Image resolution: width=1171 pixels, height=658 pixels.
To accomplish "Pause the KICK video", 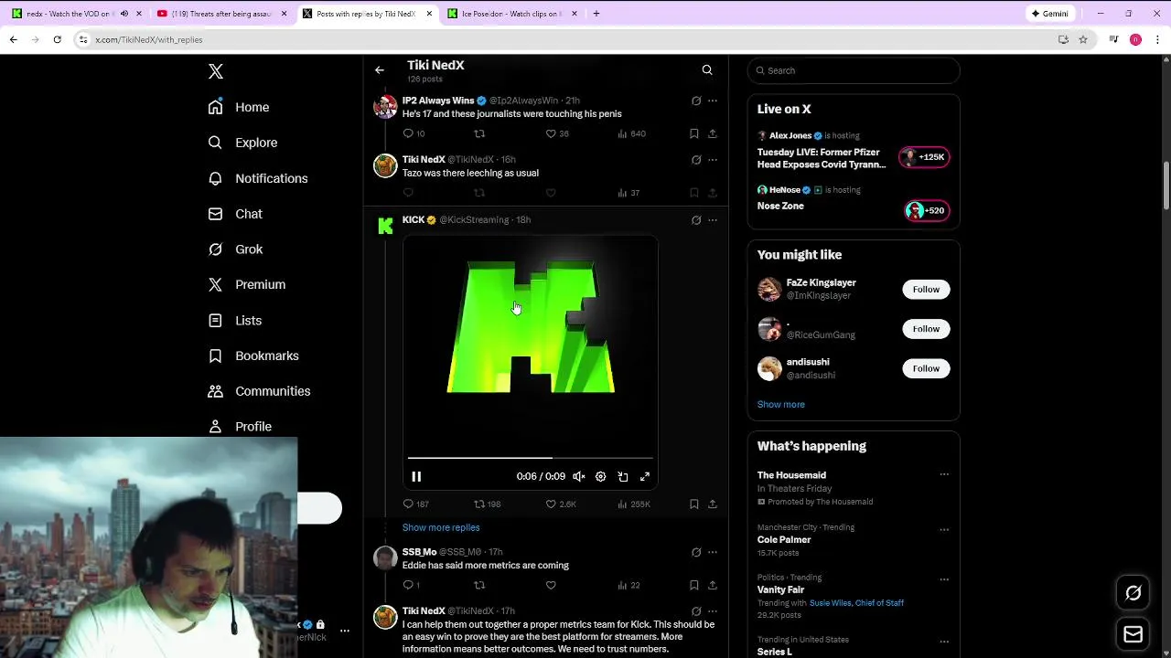I will 416,476.
